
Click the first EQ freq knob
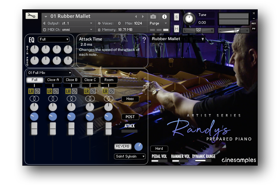coord(35,61)
